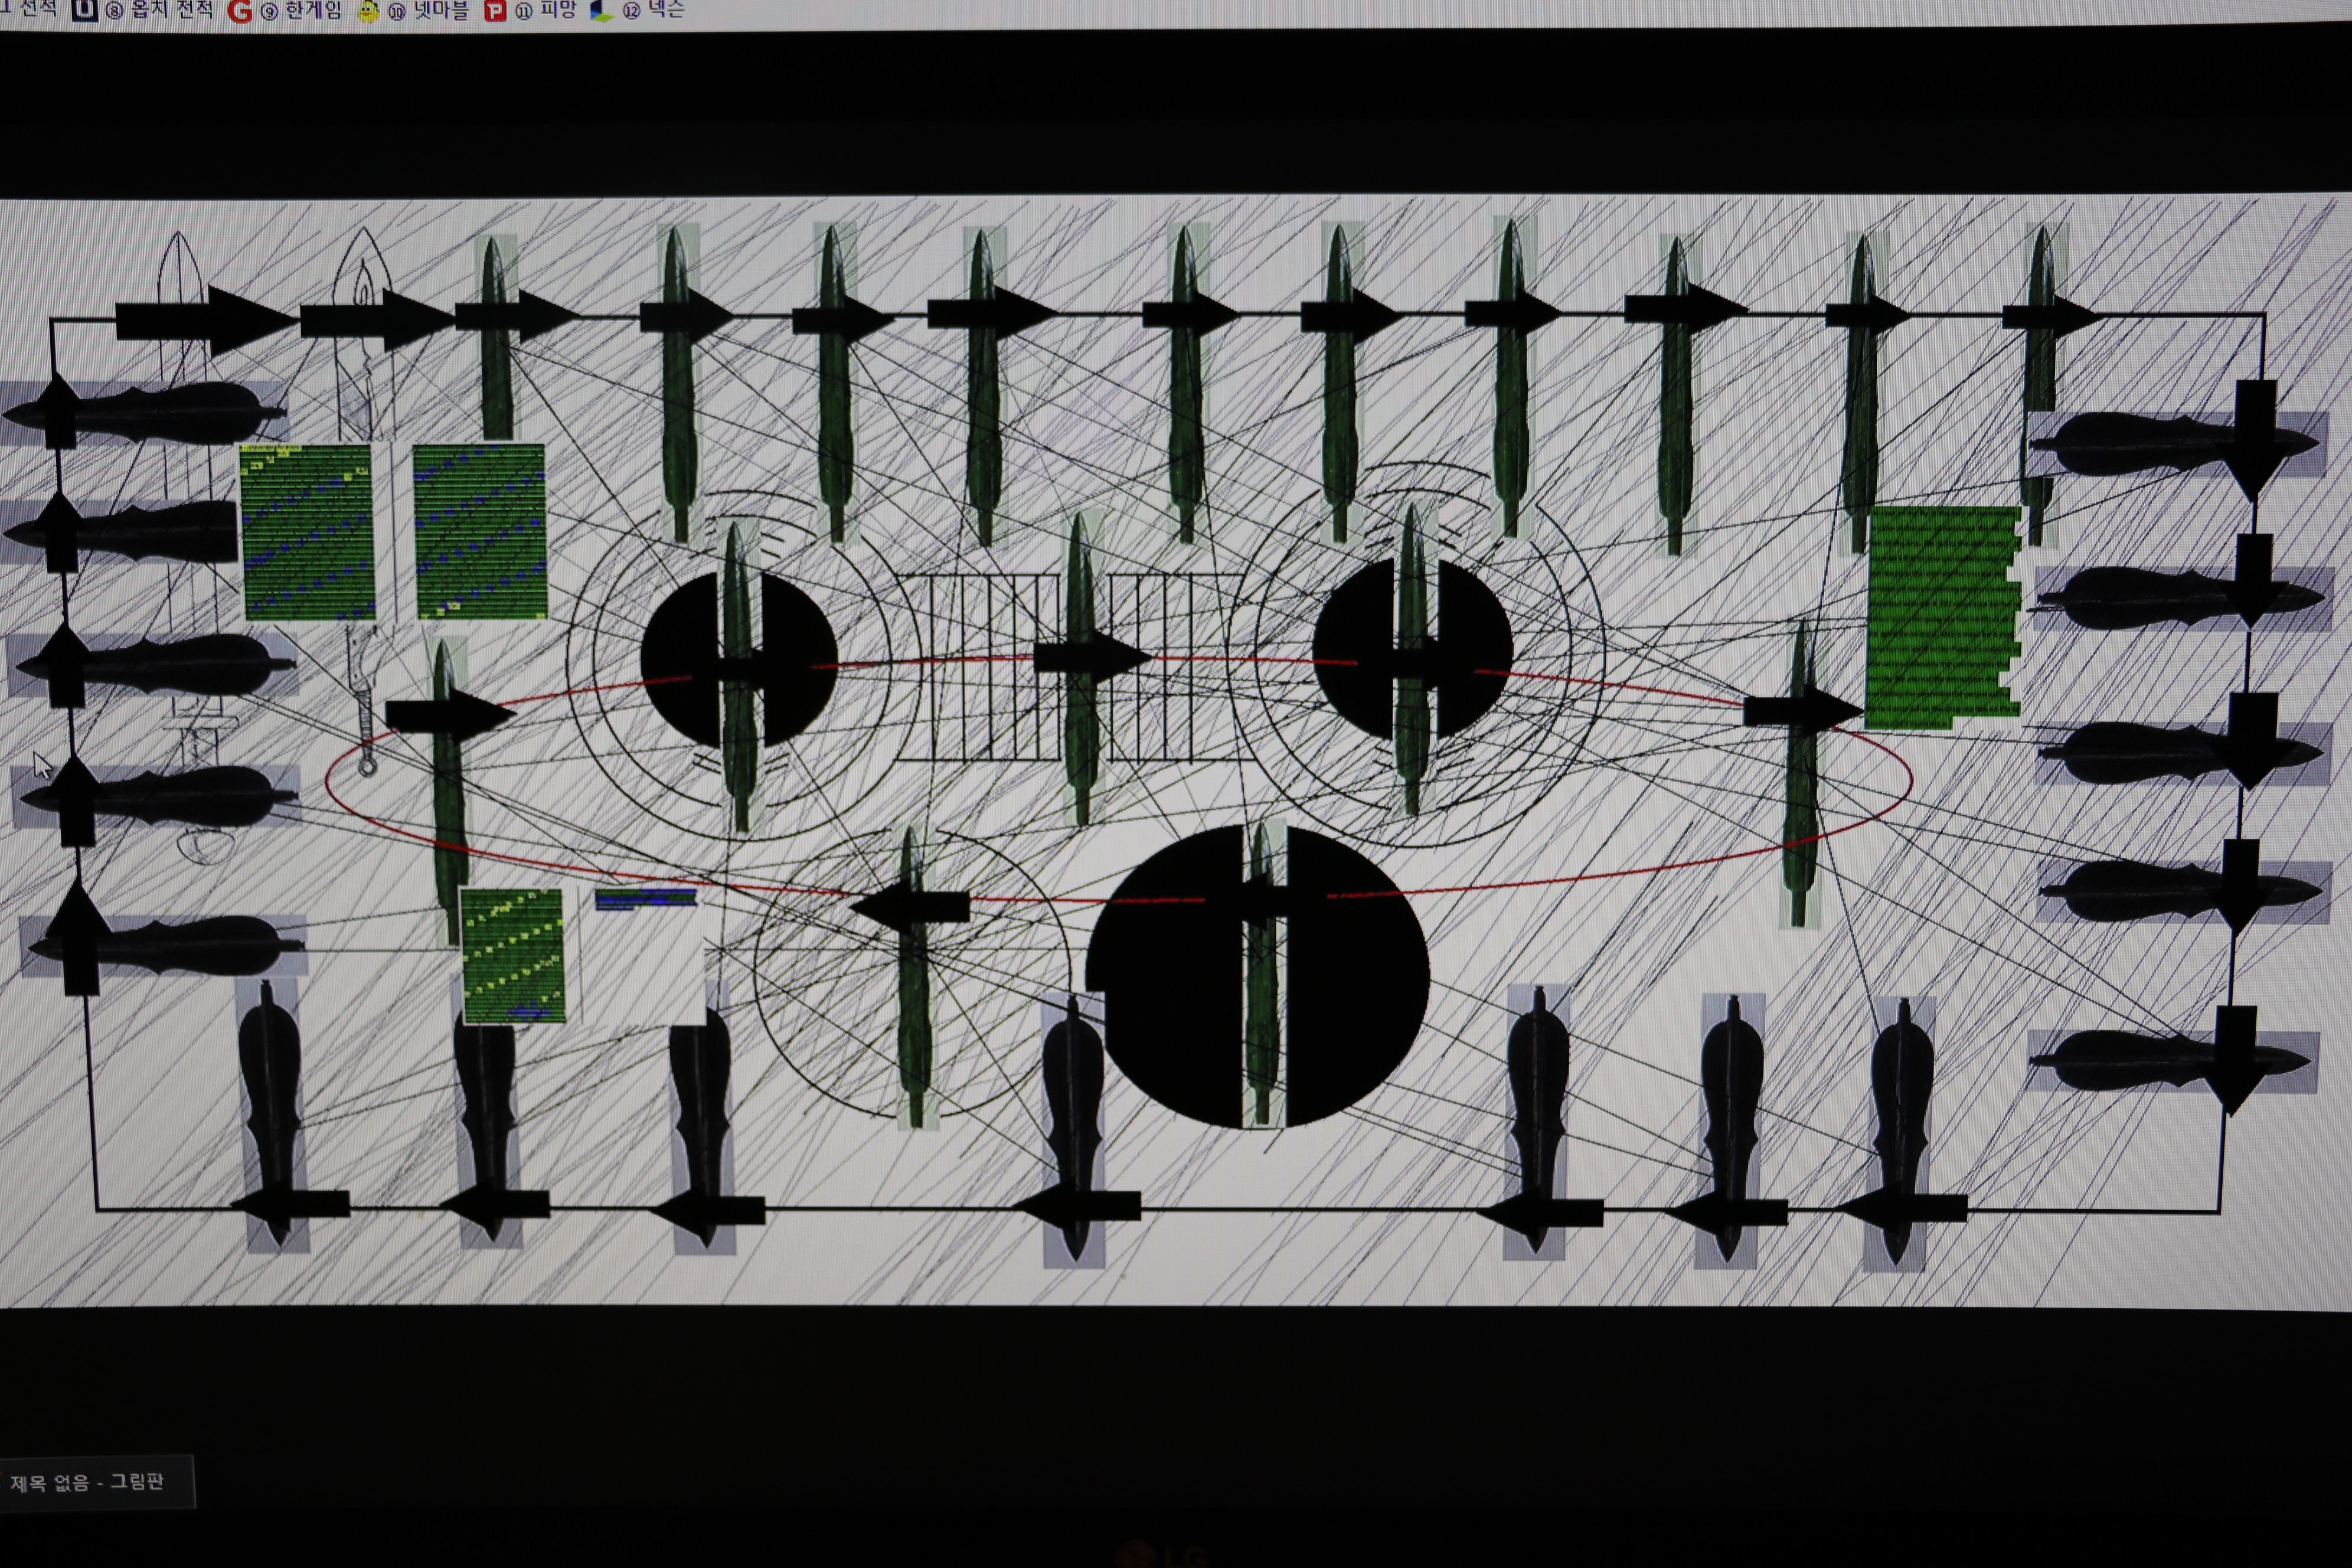Click the right green rectangle with blue dots

click(x=479, y=532)
